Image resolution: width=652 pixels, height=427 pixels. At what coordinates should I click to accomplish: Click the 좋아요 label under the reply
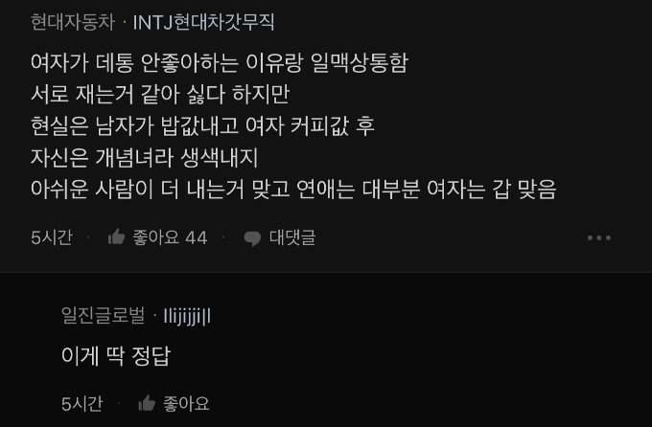[186, 403]
